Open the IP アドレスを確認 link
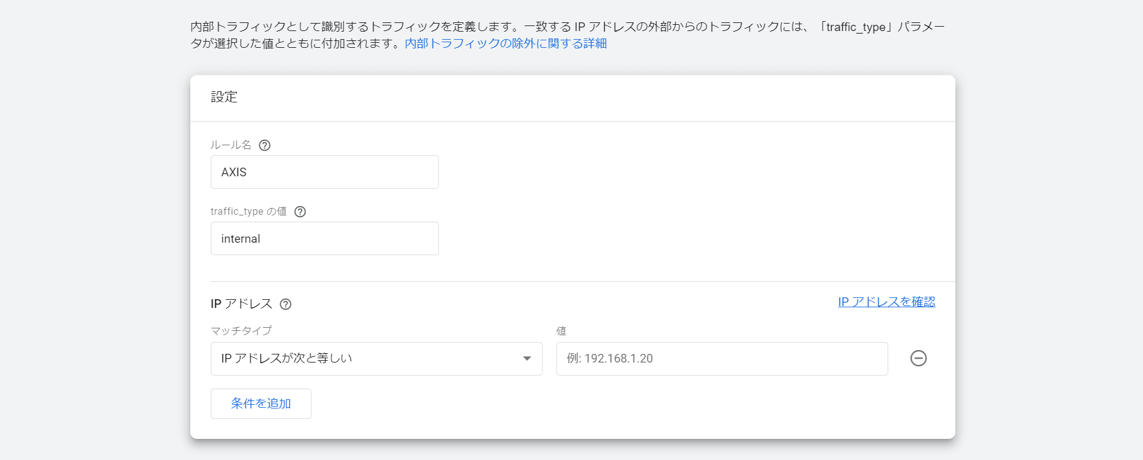 (x=886, y=302)
